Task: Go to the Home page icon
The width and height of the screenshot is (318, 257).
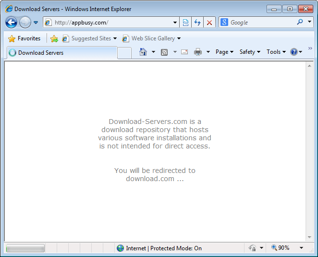Action: (x=143, y=52)
